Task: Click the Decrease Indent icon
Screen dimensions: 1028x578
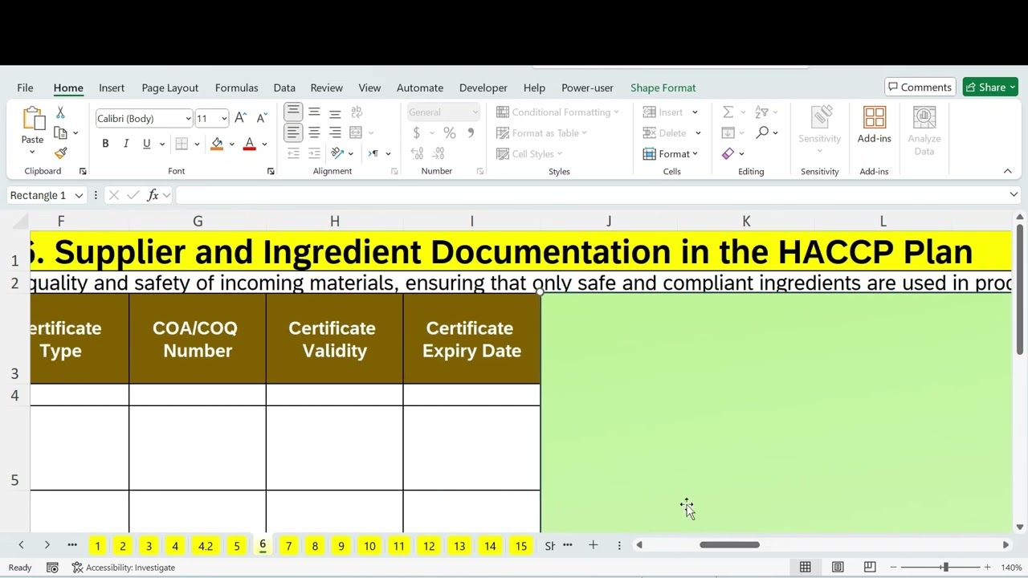Action: click(x=293, y=153)
